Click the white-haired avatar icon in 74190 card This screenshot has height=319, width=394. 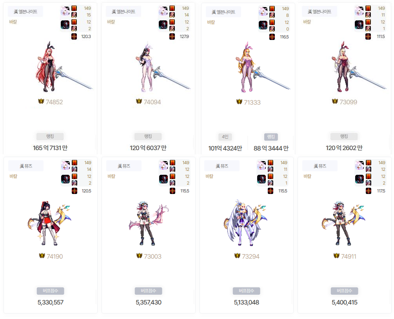pos(65,165)
